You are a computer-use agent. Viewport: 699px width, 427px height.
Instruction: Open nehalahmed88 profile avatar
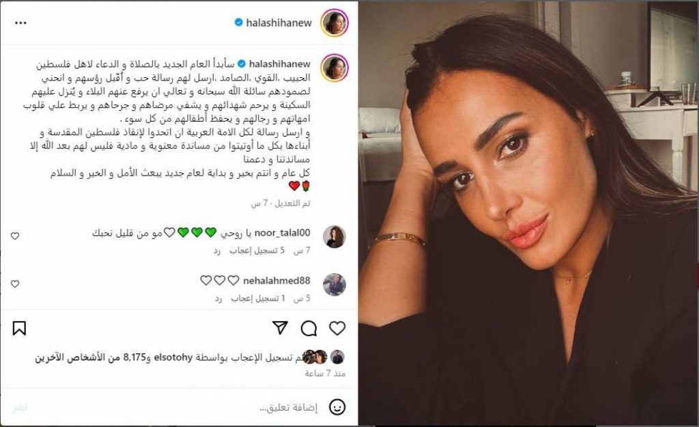point(334,285)
